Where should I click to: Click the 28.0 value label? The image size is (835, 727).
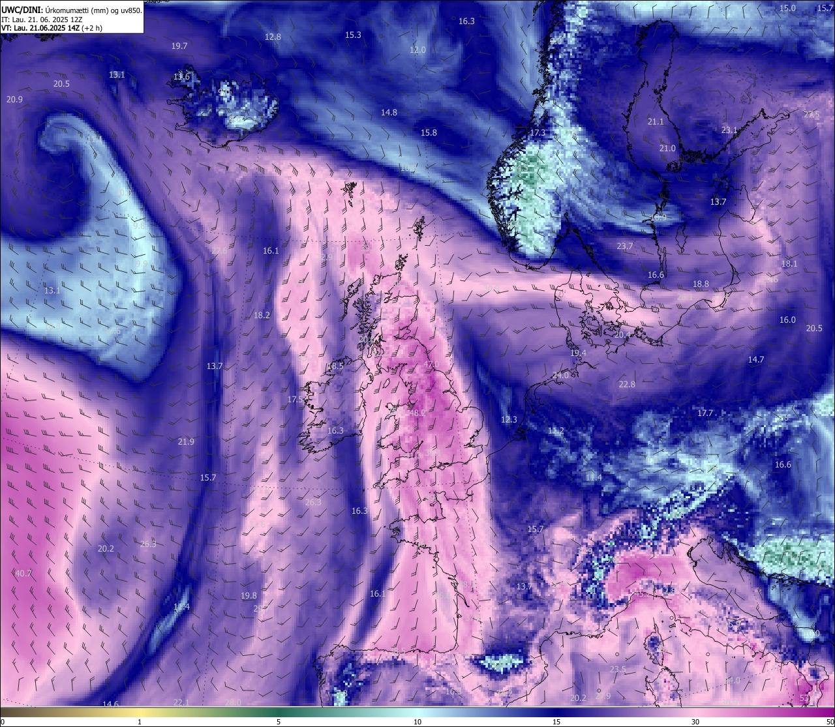[x=233, y=702]
